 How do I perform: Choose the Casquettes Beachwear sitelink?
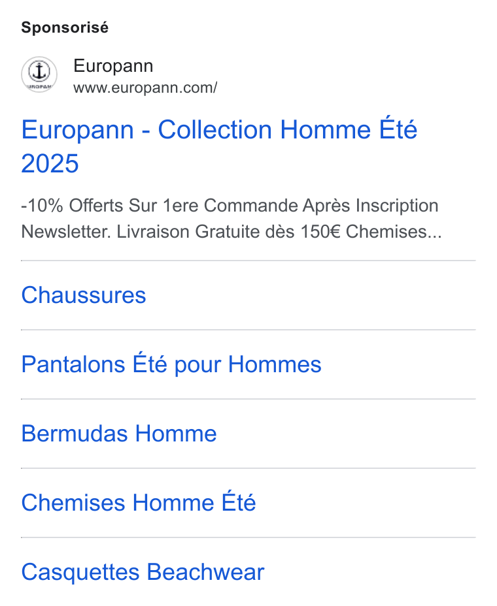pyautogui.click(x=143, y=572)
